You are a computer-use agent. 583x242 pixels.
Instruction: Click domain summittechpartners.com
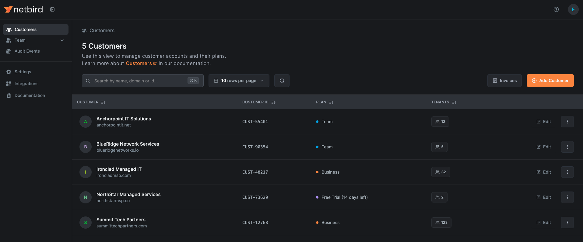121,226
